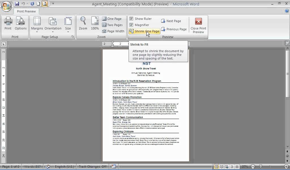
Task: Open Microsoft Word Help icon
Action: 287,11
